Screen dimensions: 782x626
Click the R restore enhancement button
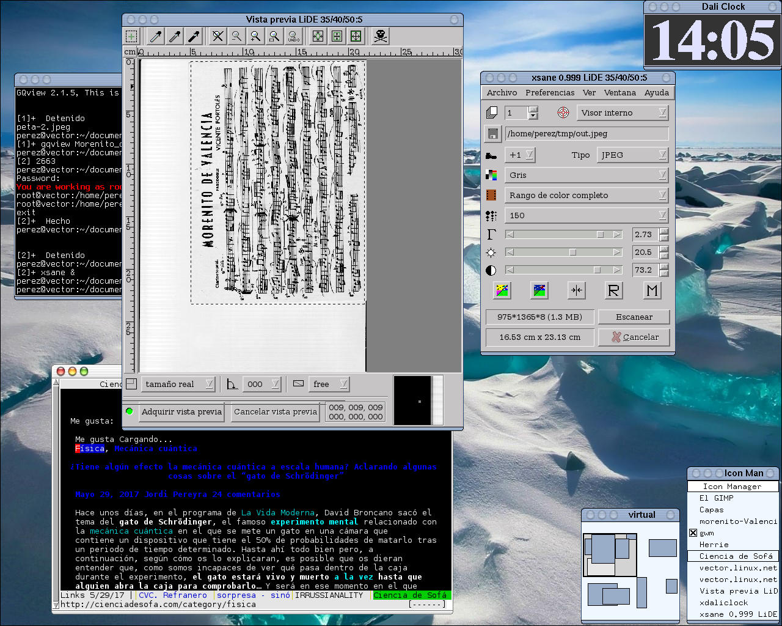click(614, 290)
